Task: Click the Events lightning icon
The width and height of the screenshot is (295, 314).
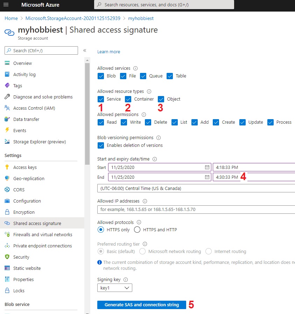Action: [7, 130]
